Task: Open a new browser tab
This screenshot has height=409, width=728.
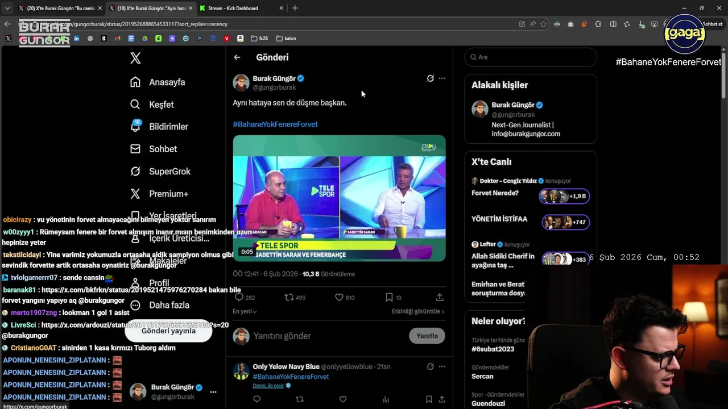Action: [x=295, y=8]
